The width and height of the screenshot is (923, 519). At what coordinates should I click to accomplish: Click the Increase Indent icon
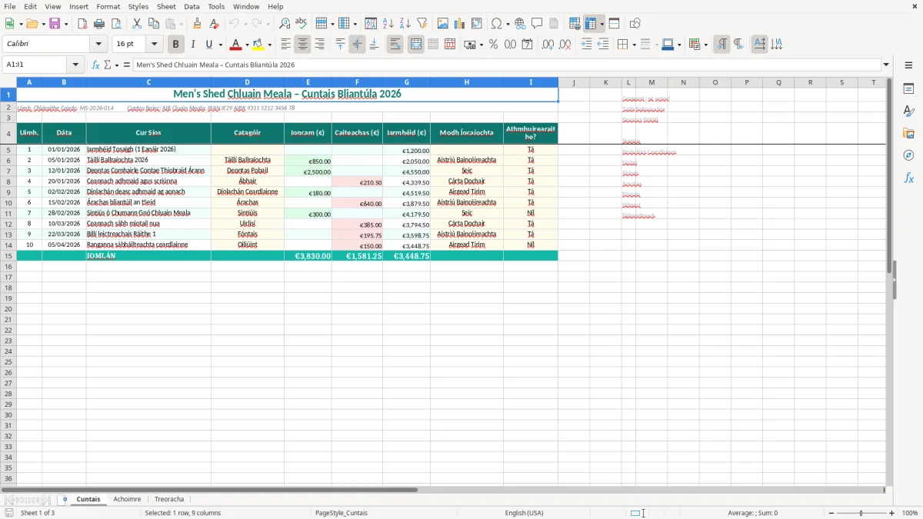click(x=586, y=45)
